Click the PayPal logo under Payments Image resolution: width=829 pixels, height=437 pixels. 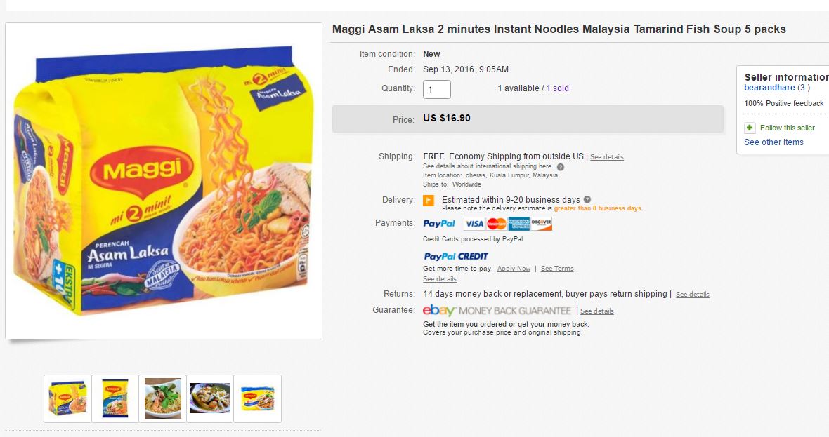[x=439, y=224]
